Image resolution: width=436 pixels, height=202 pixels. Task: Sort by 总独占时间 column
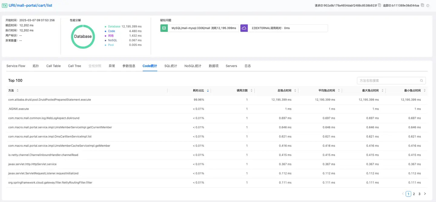(295, 91)
